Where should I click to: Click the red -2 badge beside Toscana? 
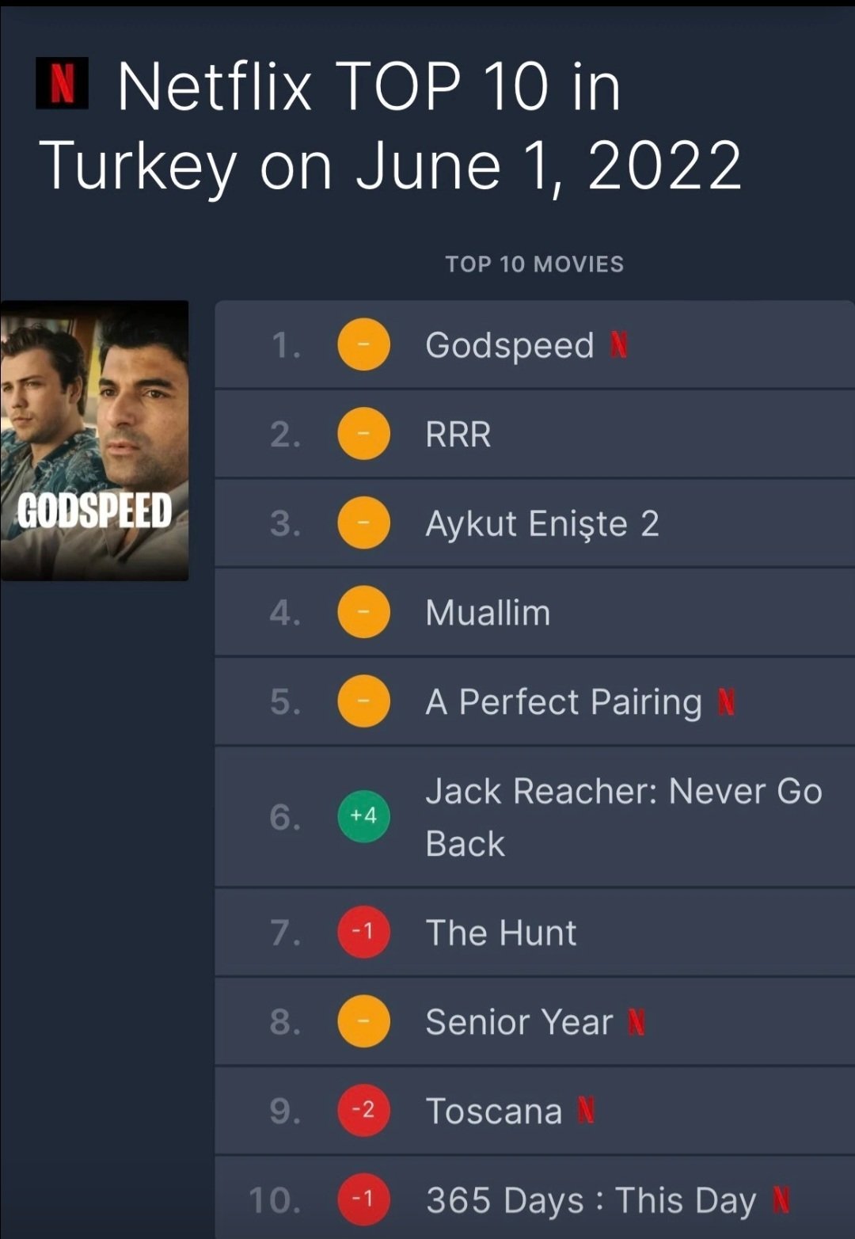point(363,1111)
